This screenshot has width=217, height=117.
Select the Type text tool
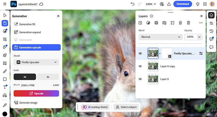click(x=5, y=87)
